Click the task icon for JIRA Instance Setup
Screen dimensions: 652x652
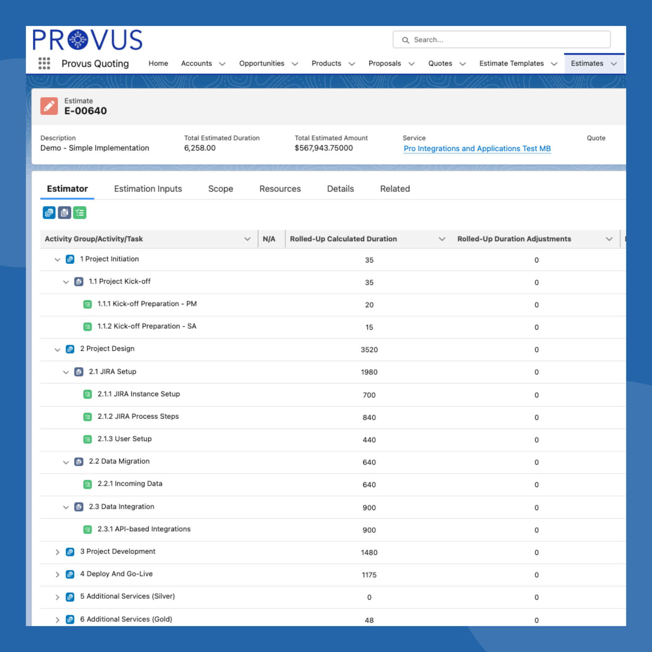[87, 394]
